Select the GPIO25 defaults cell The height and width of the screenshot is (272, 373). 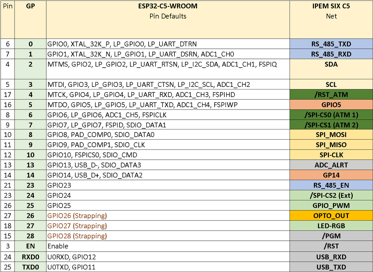168,205
